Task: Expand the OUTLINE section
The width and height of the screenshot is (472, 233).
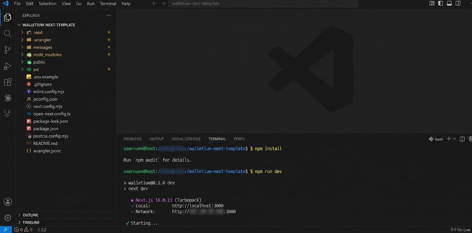Action: coord(66,215)
